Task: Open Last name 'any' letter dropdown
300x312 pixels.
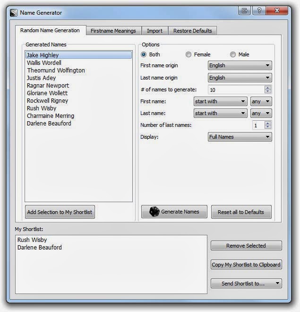Action: pos(261,113)
